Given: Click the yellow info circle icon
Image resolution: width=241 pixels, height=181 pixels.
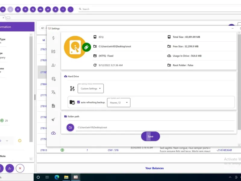Looking at the screenshot, I should (x=20, y=141).
